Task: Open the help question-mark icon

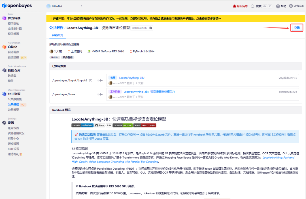Action: tap(278, 6)
